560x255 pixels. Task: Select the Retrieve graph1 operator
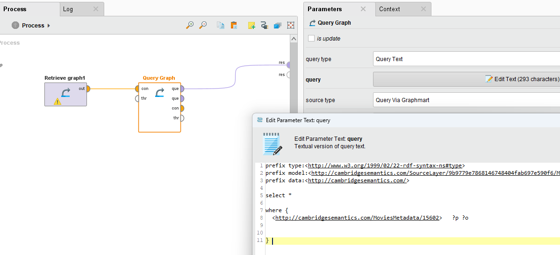(x=65, y=94)
